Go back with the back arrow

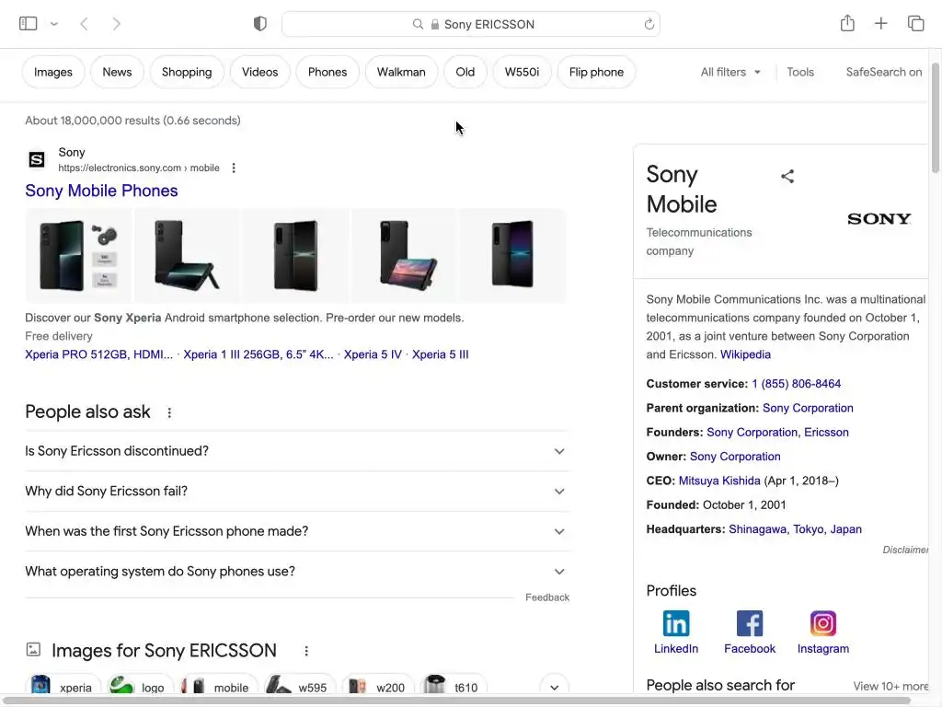coord(84,24)
